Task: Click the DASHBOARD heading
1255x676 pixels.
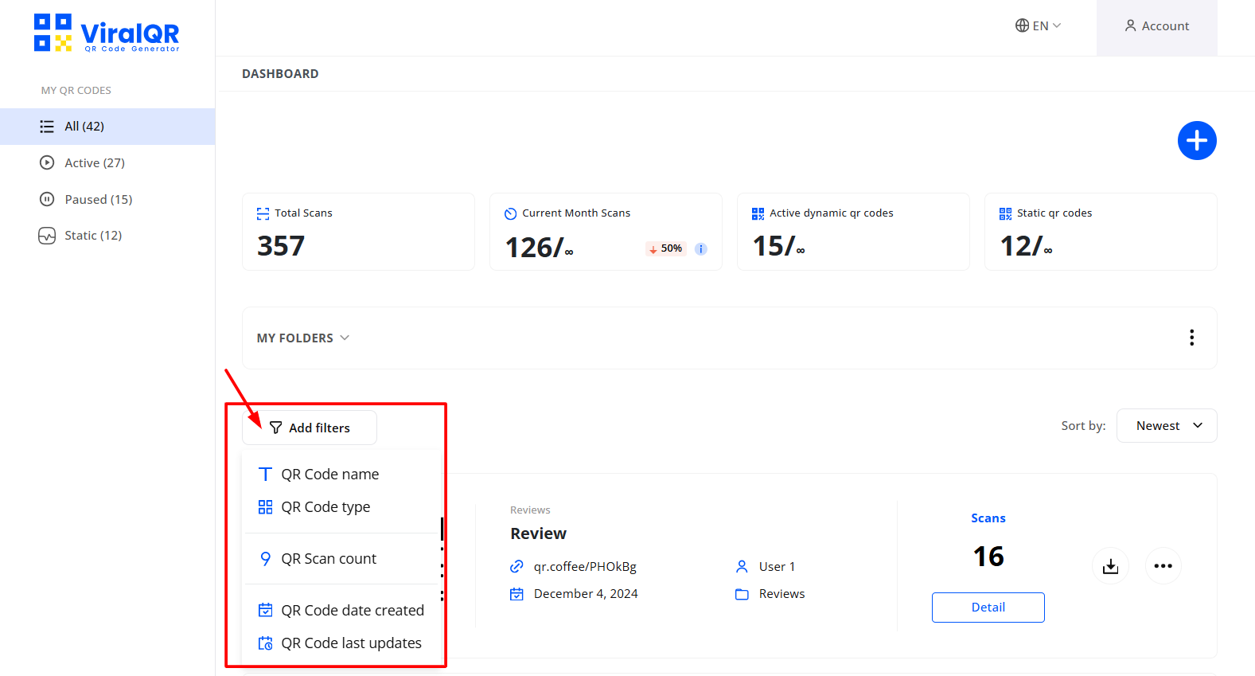Action: pos(280,74)
